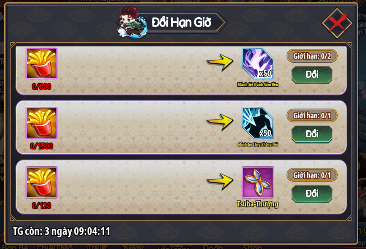Image resolution: width=366 pixels, height=249 pixels.
Task: Click the fries icon costing 0/120
Action: click(x=41, y=182)
